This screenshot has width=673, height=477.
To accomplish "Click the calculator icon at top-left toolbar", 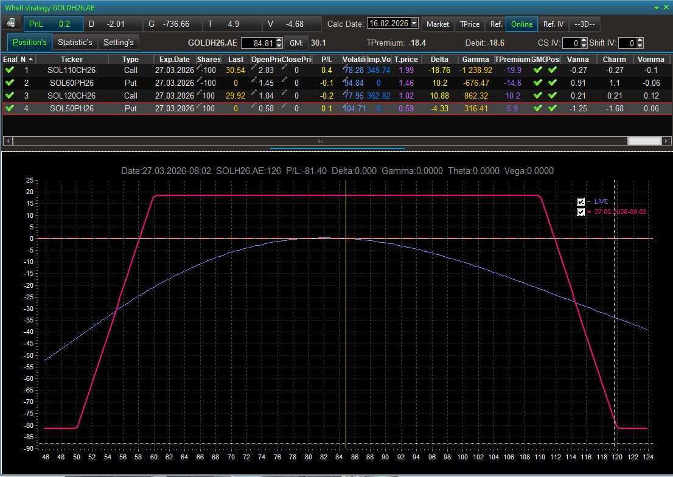I will [12, 24].
